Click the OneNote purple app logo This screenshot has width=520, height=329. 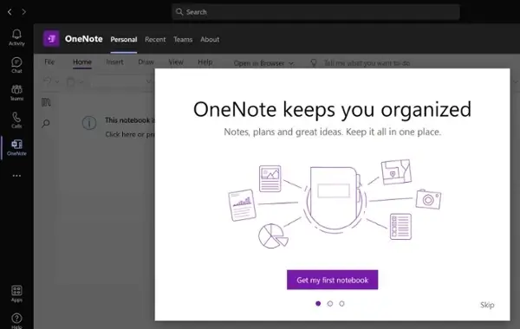pyautogui.click(x=51, y=39)
